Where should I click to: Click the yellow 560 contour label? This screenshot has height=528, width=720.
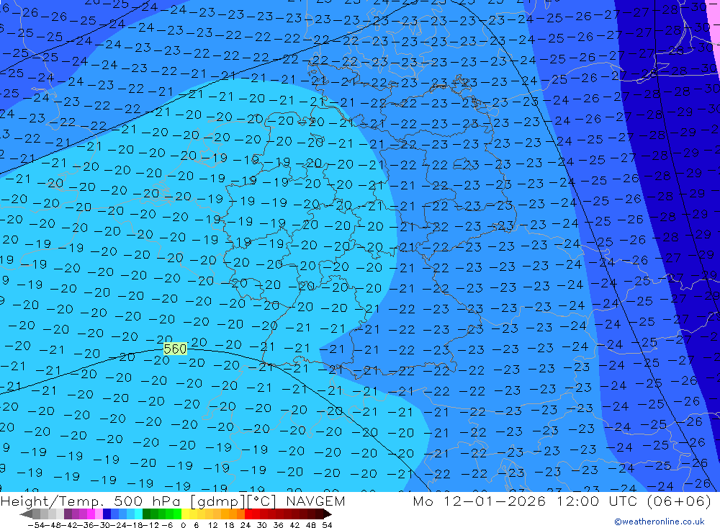pos(175,349)
